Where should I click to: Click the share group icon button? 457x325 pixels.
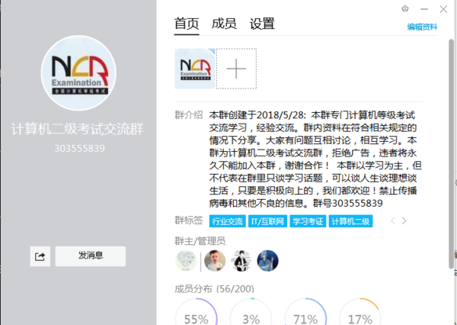coord(40,256)
